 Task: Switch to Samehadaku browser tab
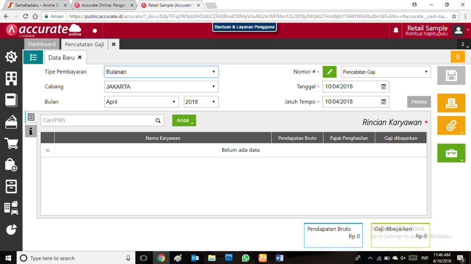point(37,5)
